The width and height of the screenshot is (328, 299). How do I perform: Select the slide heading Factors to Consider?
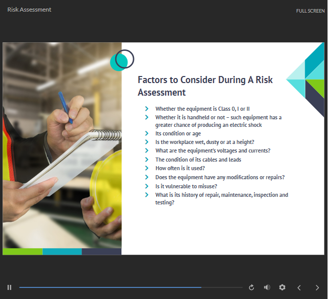(205, 86)
